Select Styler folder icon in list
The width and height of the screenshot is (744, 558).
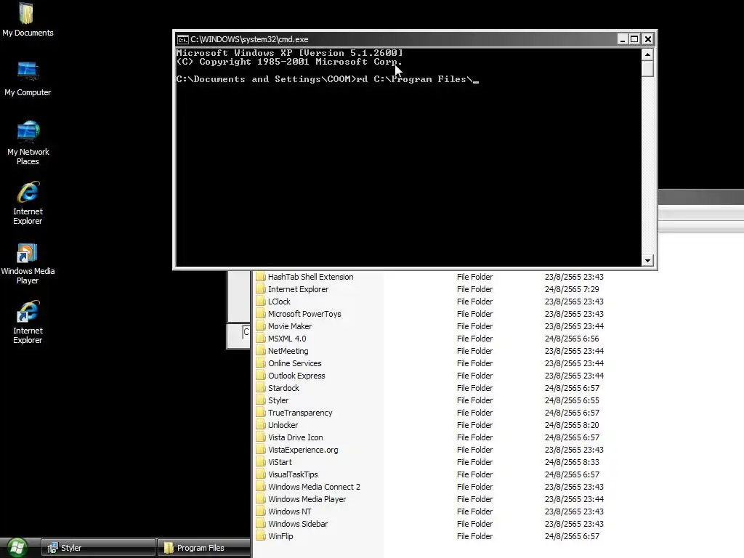pyautogui.click(x=261, y=400)
